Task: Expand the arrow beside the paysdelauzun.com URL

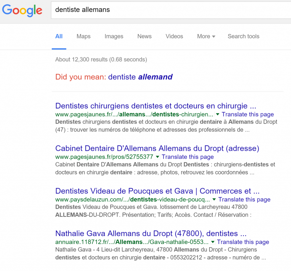Action: pos(214,199)
